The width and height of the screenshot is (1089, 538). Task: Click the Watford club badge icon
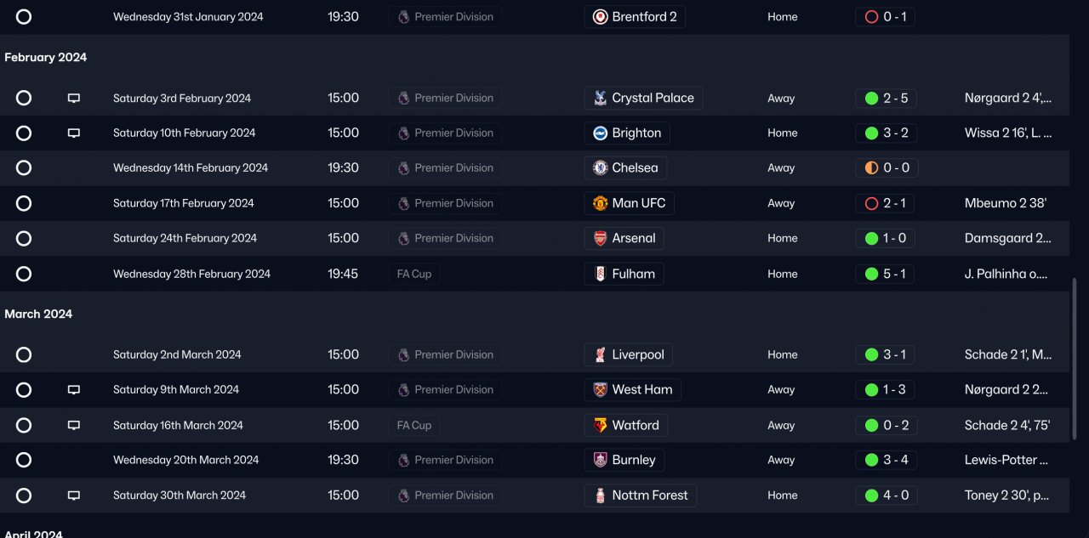click(x=601, y=425)
